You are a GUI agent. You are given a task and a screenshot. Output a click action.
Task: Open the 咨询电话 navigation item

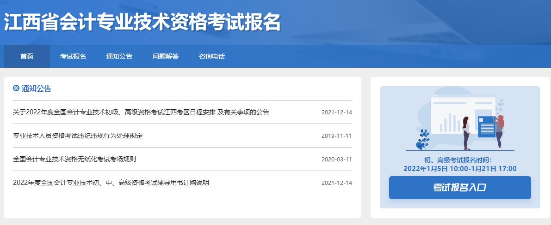click(x=212, y=56)
